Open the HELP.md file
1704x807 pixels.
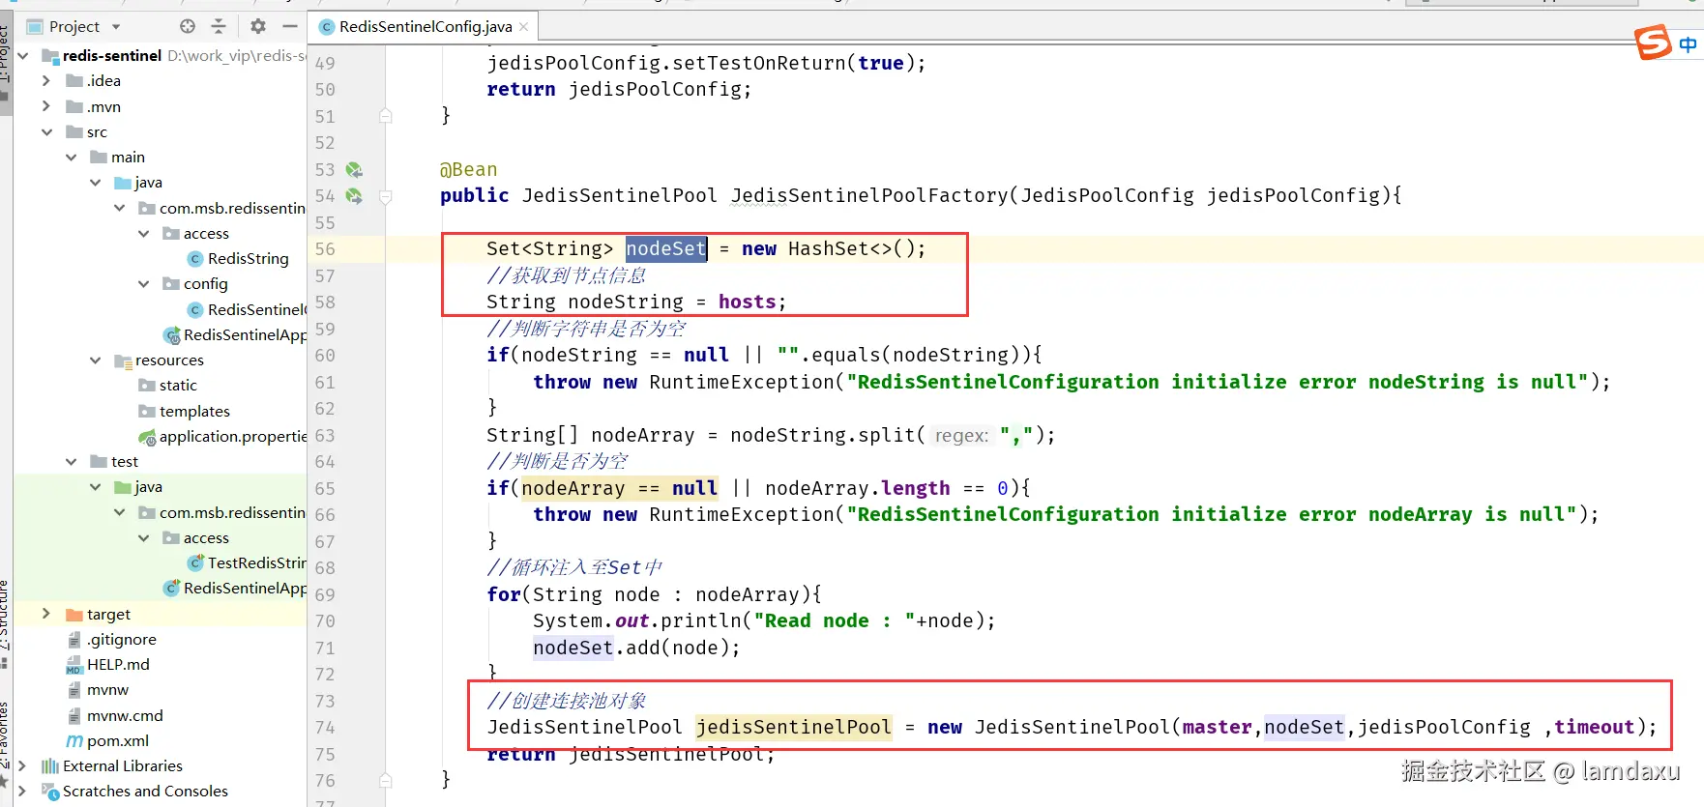107,665
